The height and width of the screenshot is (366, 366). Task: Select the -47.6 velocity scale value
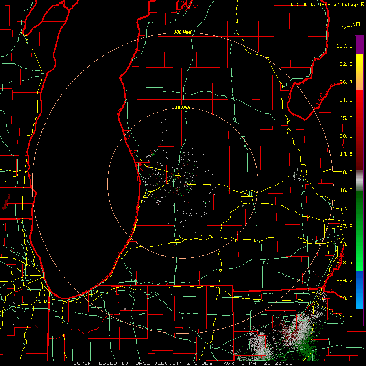pyautogui.click(x=344, y=227)
